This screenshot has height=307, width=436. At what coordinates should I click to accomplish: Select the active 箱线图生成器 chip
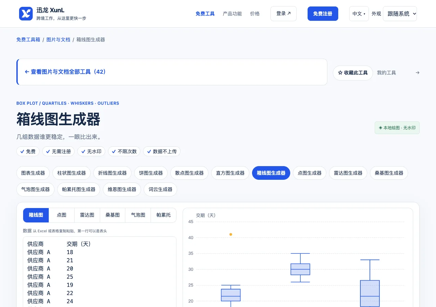tap(271, 173)
